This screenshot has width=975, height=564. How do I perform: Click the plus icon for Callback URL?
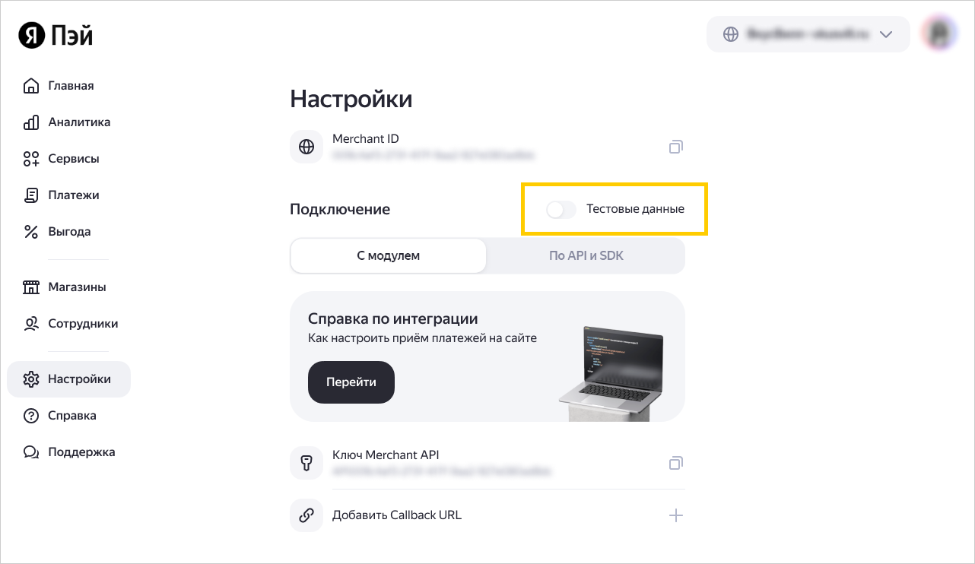tap(675, 515)
